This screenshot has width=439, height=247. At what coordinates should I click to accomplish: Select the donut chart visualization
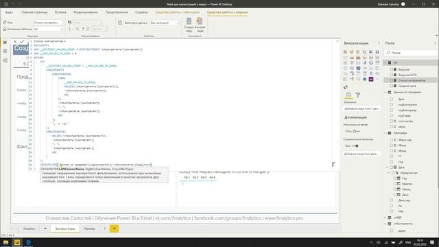tap(371, 62)
